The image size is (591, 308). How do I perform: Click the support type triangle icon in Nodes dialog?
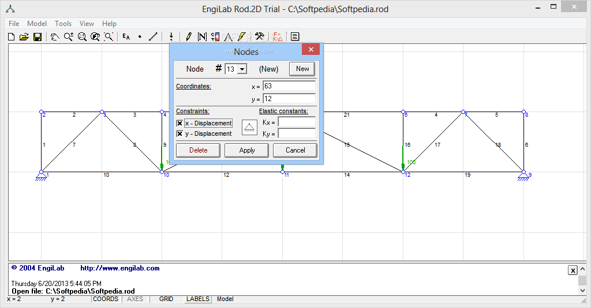pos(249,128)
